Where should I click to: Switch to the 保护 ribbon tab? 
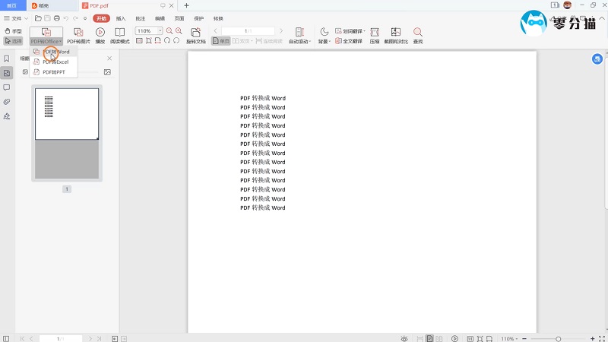pos(199,18)
